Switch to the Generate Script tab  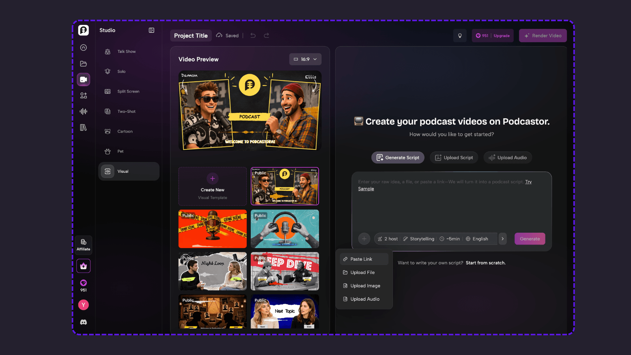[398, 157]
